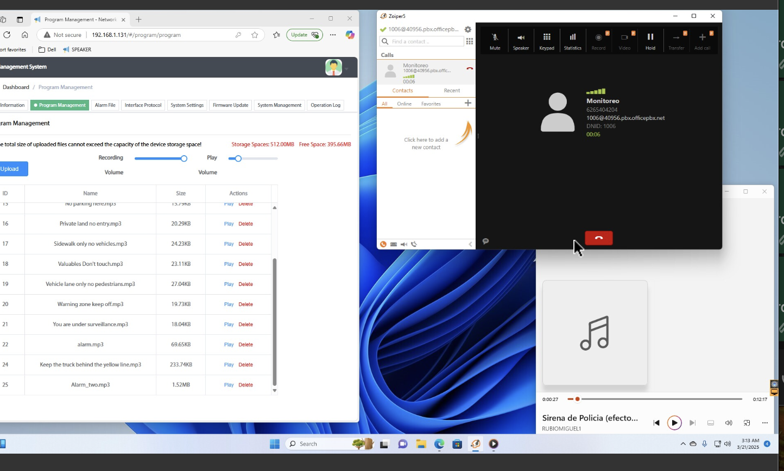
Task: Play Sirena de Policia in media player
Action: coord(674,423)
